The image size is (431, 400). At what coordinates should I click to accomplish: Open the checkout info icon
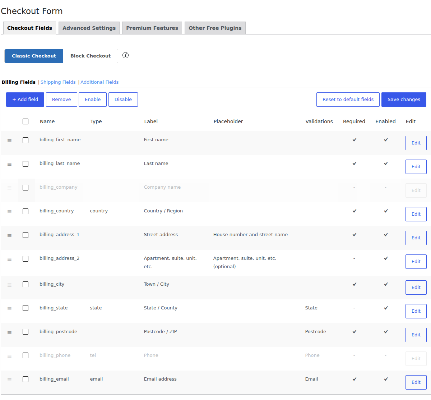(125, 55)
